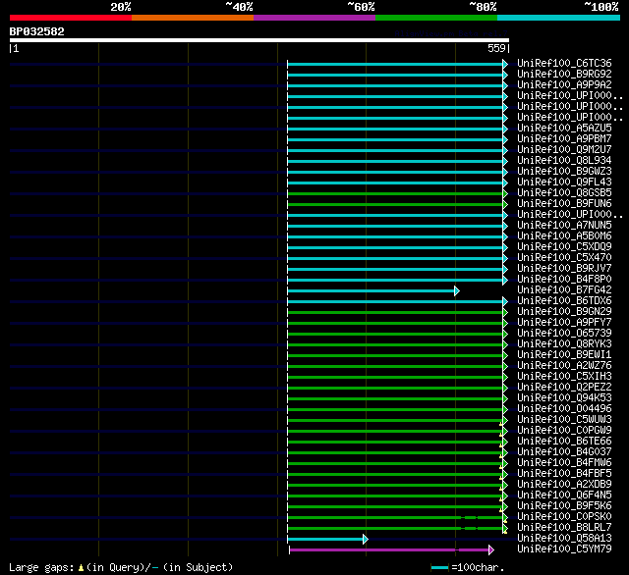Select the UniRef100_B8LRL7 label
The image size is (629, 575).
tap(564, 528)
